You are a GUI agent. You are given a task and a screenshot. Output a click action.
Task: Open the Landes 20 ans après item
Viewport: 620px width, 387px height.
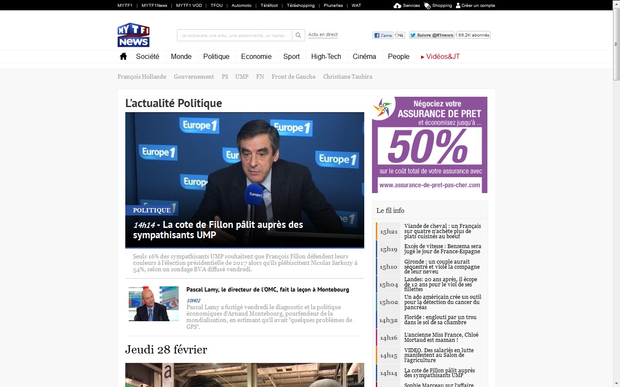pos(440,284)
